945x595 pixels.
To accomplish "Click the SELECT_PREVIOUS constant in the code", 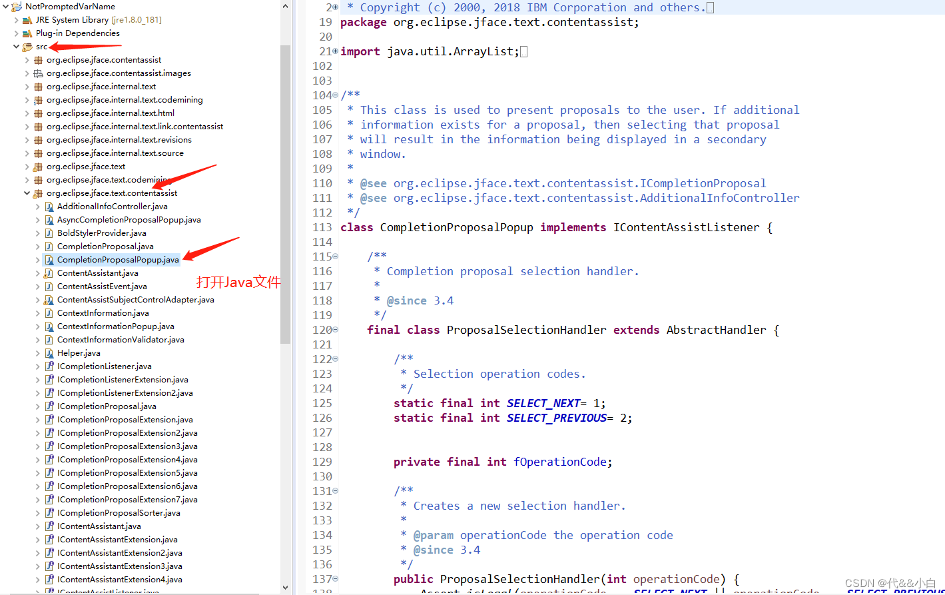I will pos(556,418).
